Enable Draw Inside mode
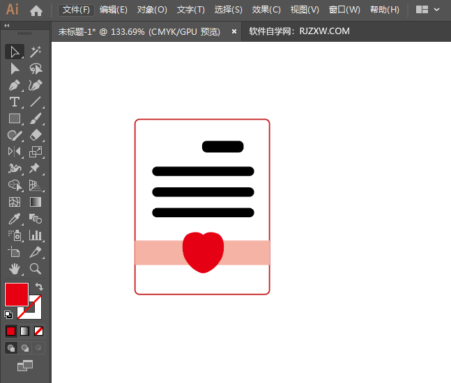 click(38, 348)
